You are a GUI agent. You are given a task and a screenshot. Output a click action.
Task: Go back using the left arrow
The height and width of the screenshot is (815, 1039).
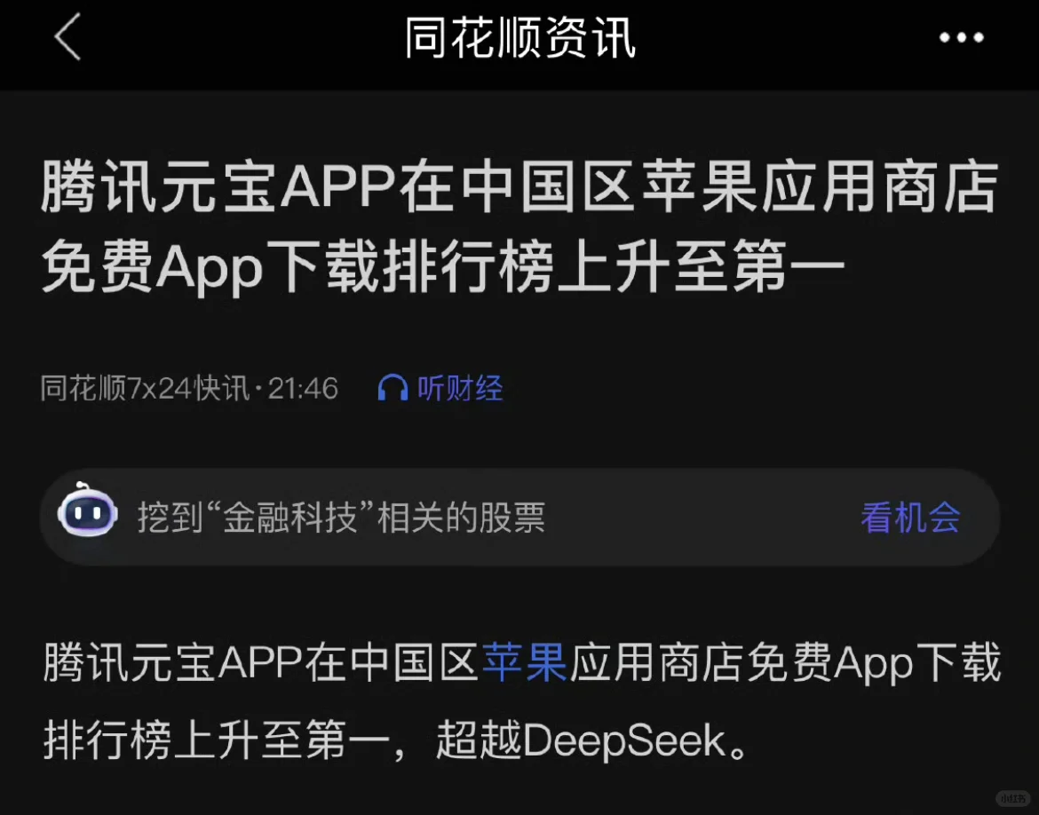(67, 37)
